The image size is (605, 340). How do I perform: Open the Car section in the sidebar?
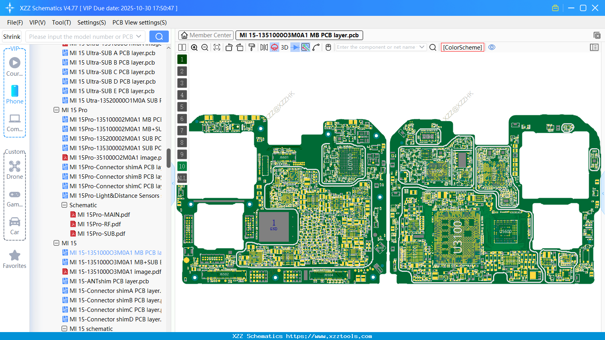coord(15,226)
